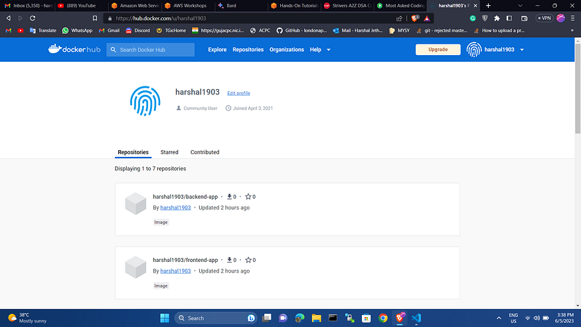581x327 pixels.
Task: Switch to the Contributed tab
Action: [205, 152]
